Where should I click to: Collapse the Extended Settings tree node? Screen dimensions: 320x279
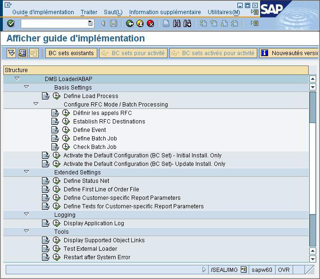coord(26,172)
